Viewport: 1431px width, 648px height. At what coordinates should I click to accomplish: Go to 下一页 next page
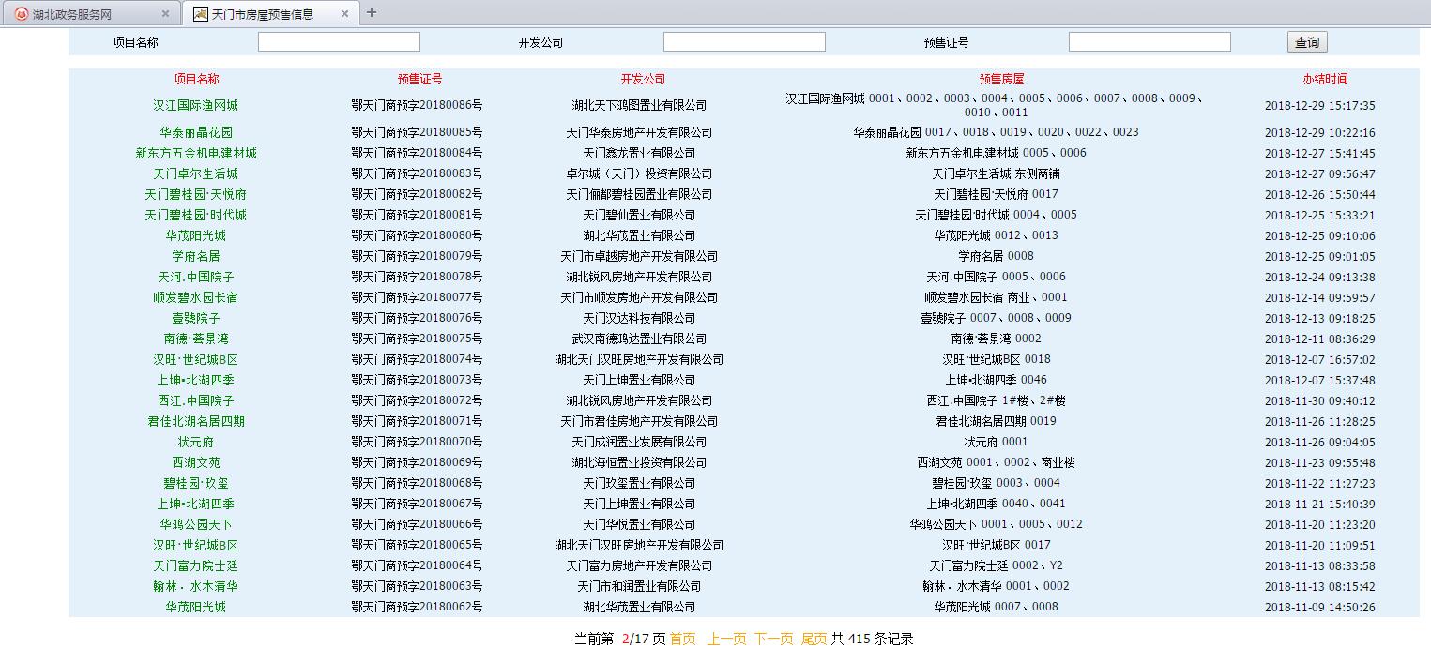click(773, 639)
